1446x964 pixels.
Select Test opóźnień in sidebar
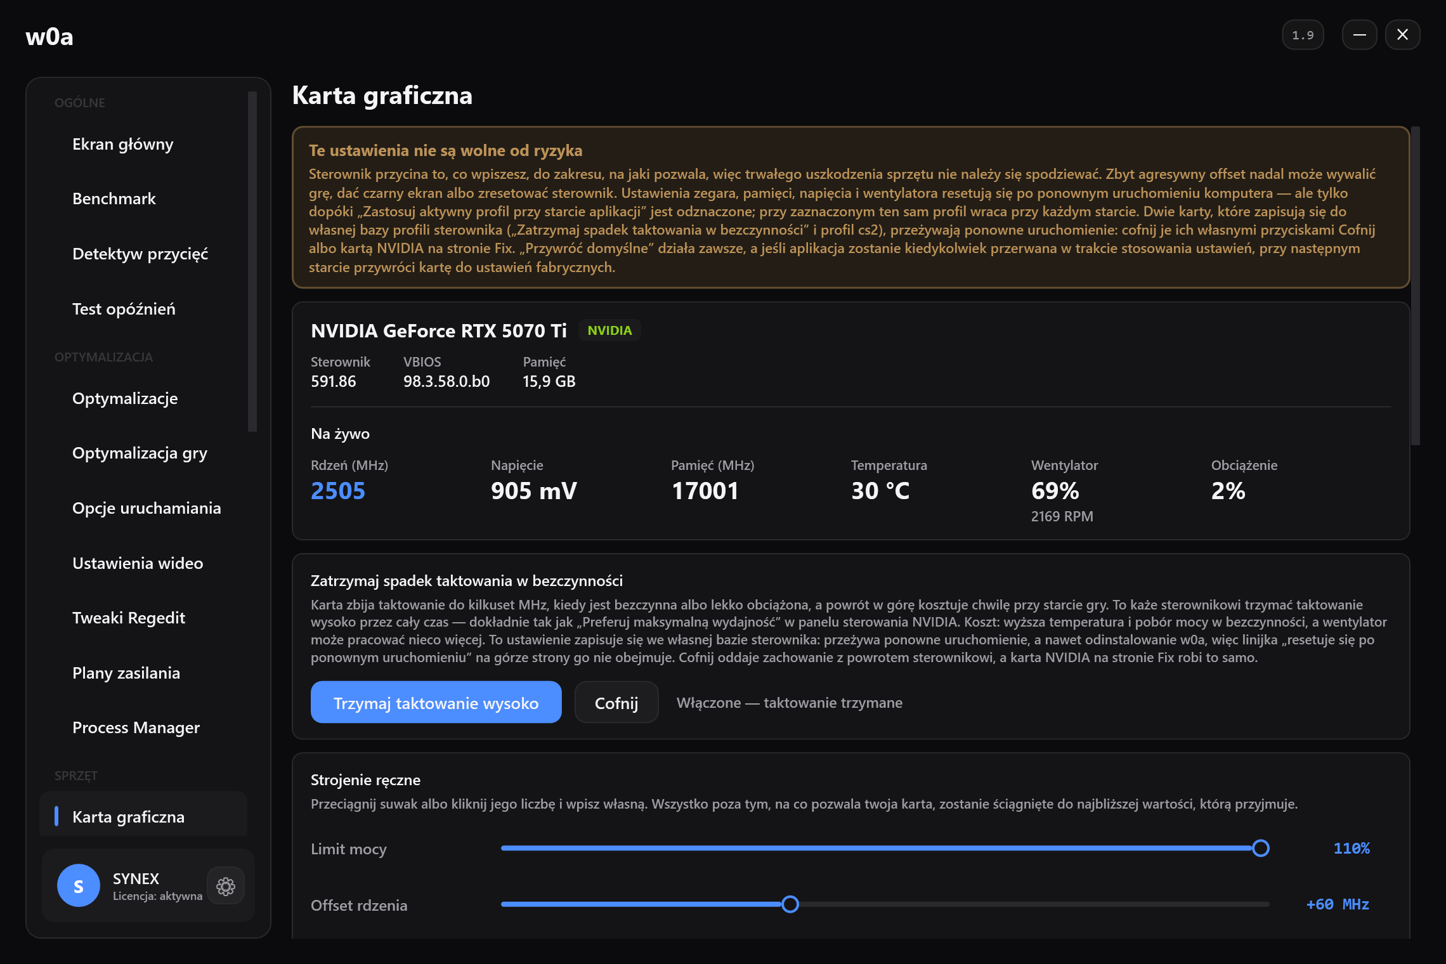point(143,309)
